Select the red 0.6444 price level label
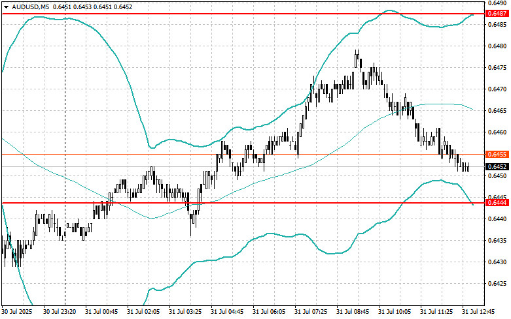 [x=497, y=203]
